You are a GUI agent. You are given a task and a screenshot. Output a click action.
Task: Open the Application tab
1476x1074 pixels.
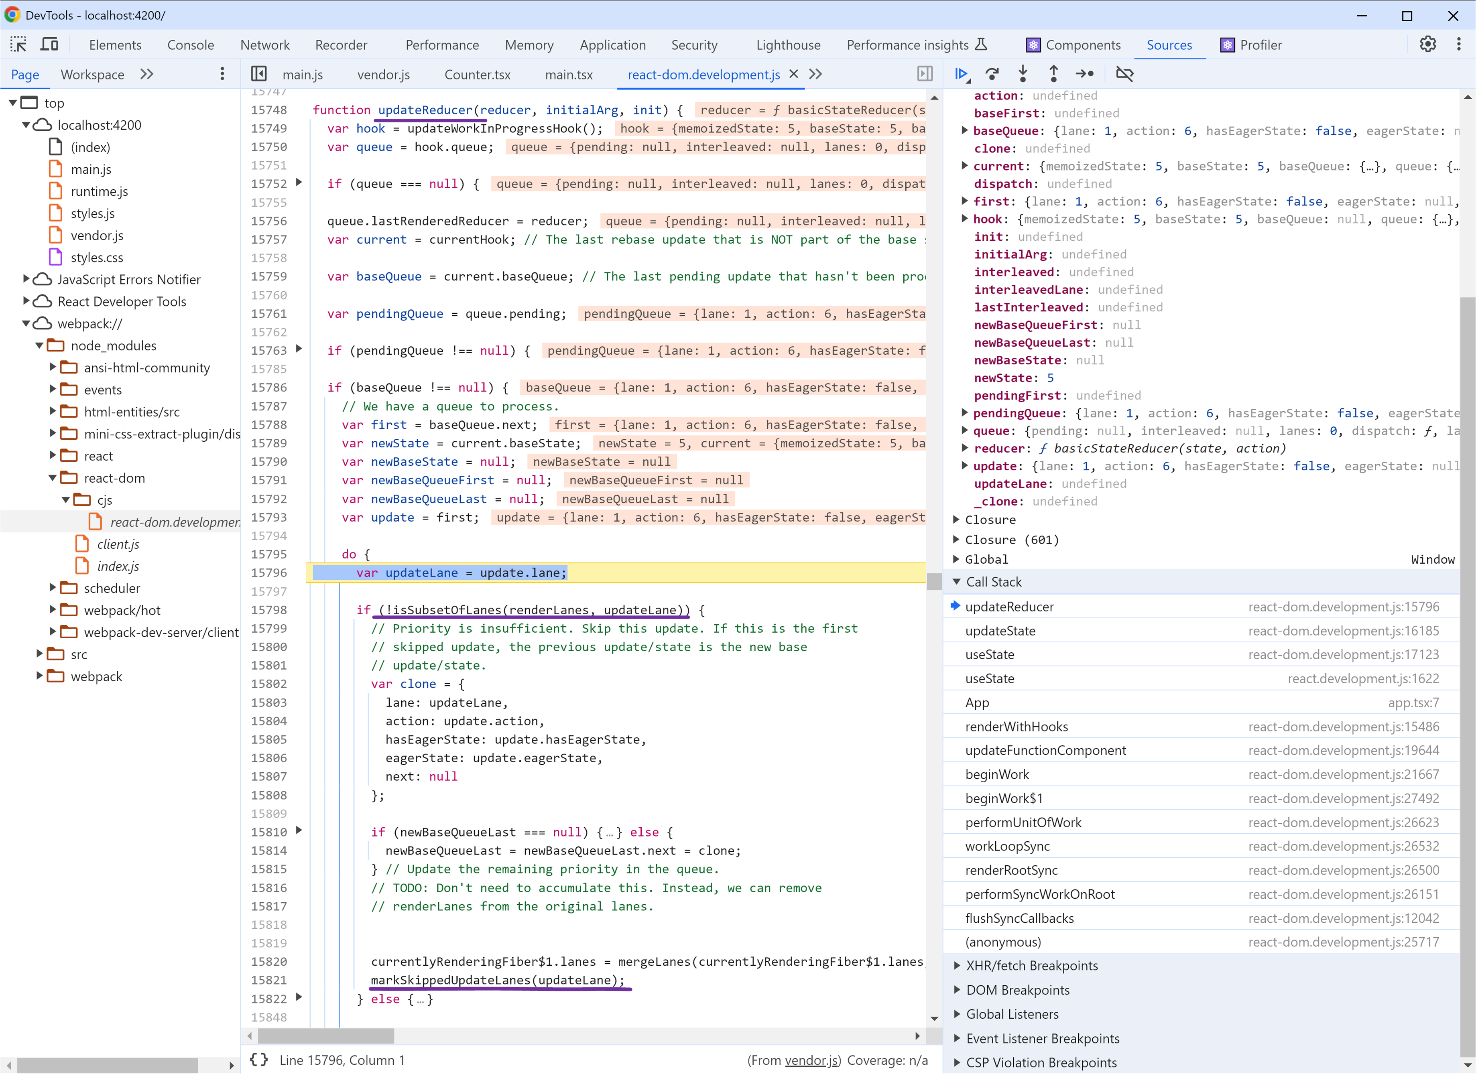coord(612,45)
